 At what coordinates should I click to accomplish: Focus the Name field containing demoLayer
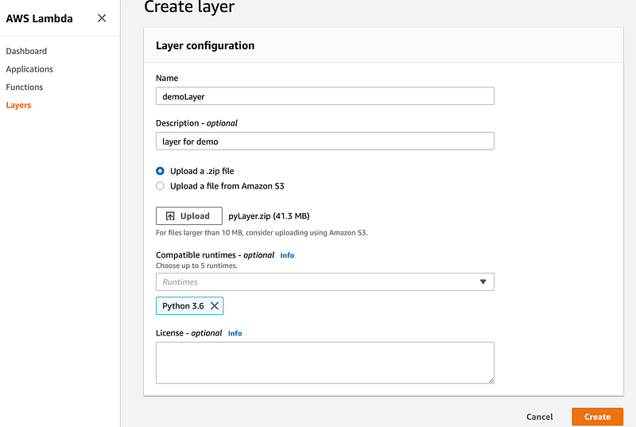[x=325, y=96]
